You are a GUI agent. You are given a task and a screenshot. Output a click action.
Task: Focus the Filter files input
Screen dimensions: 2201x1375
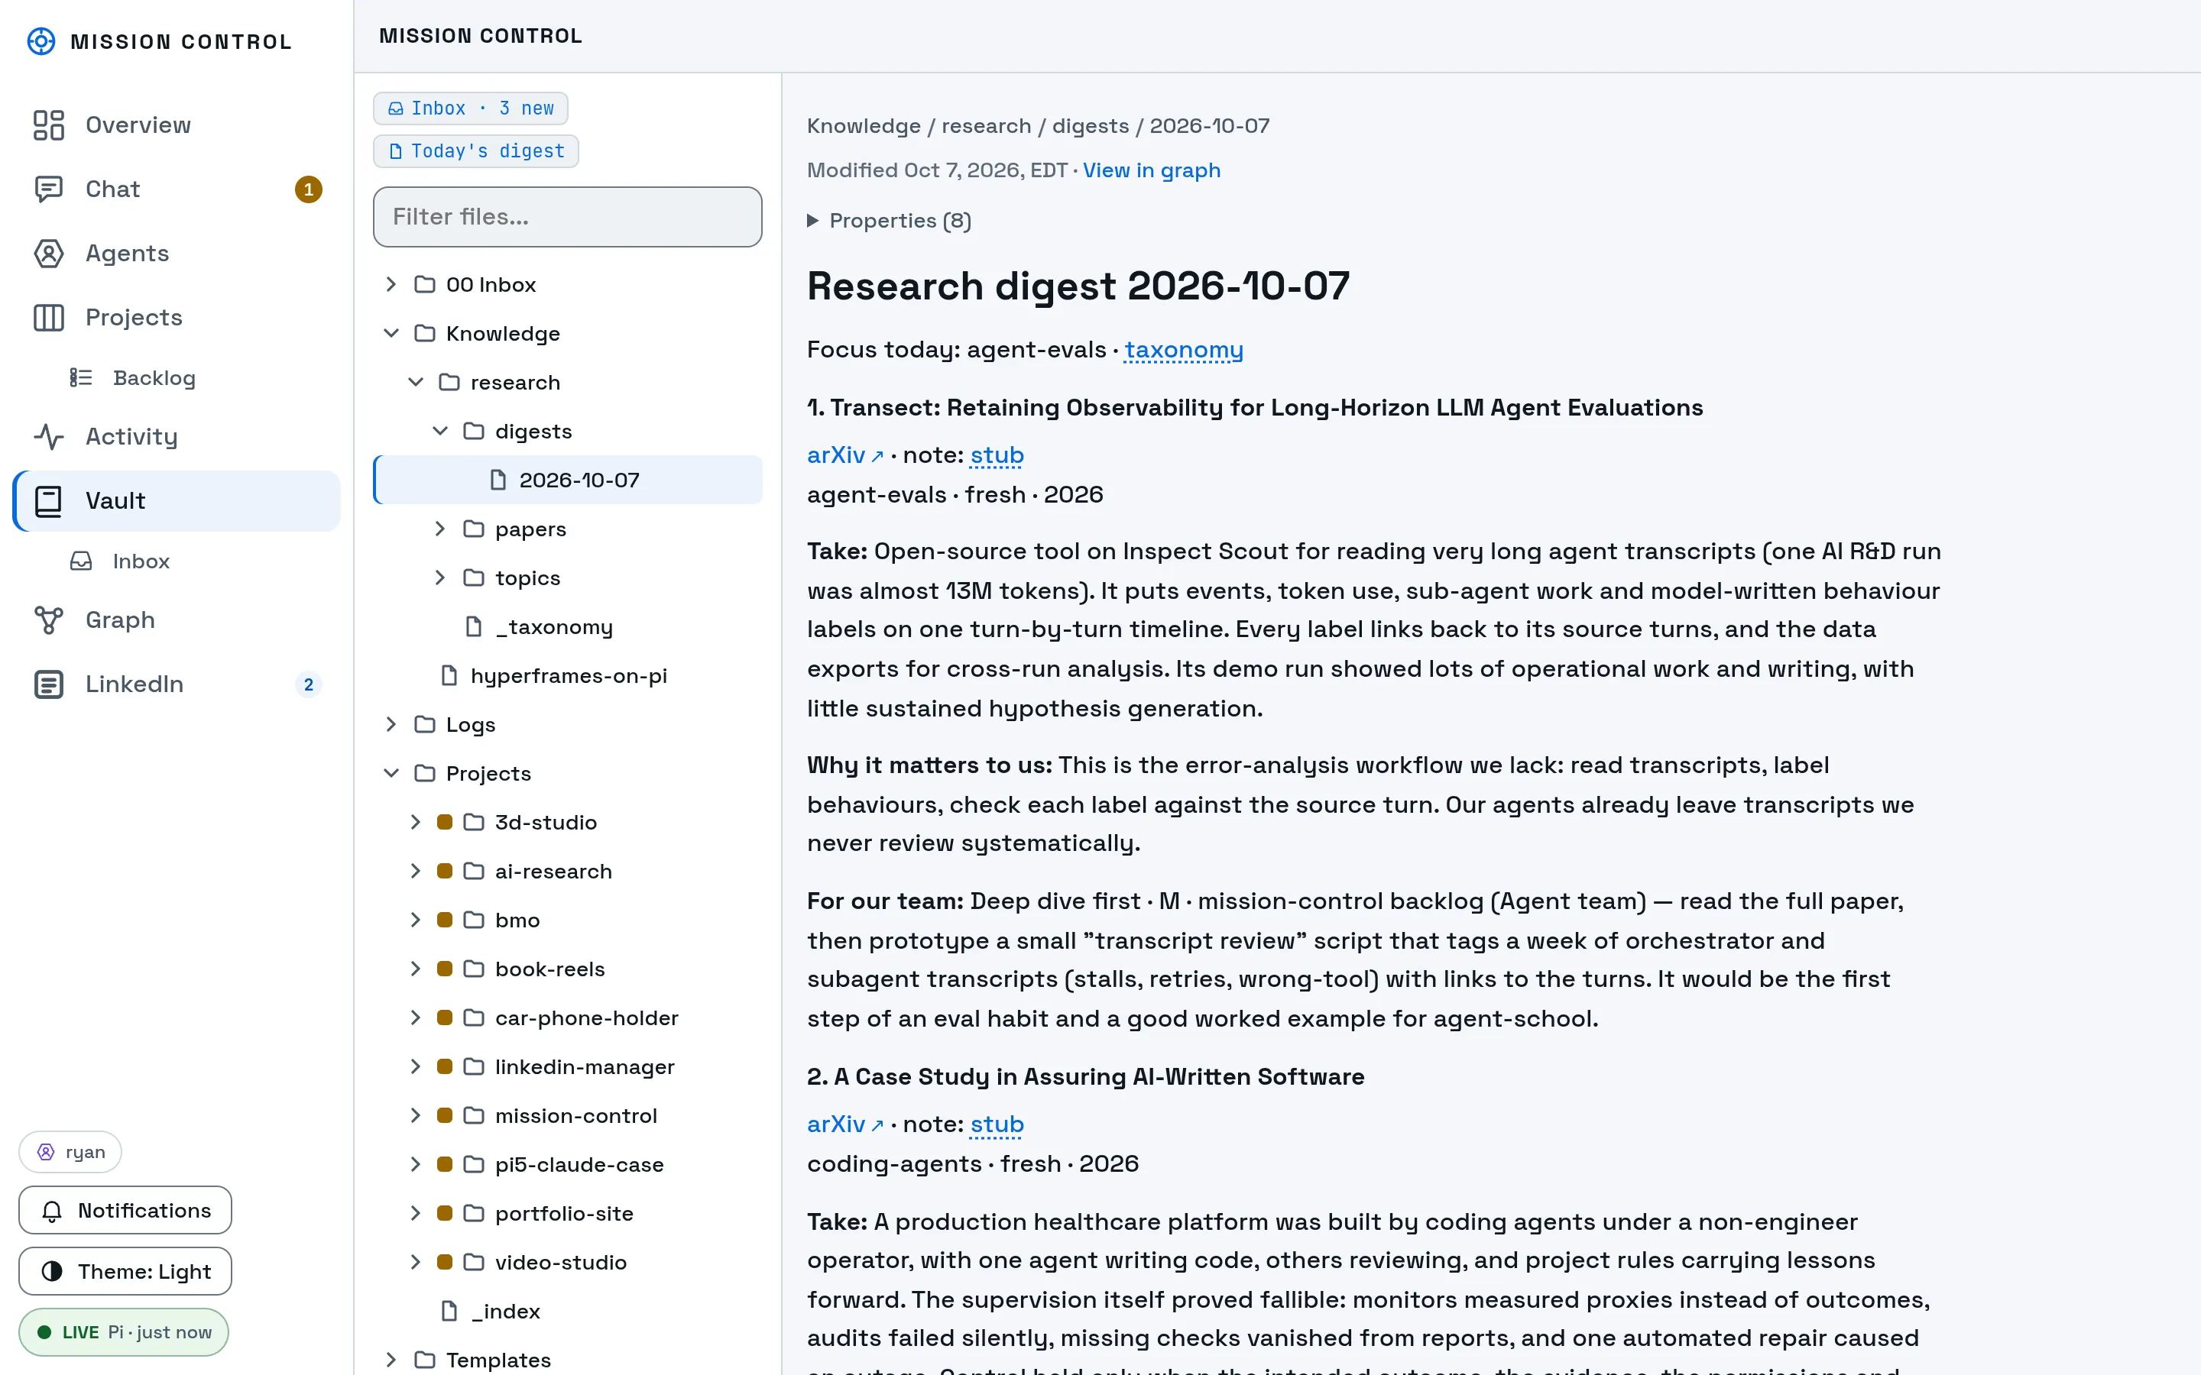tap(568, 216)
